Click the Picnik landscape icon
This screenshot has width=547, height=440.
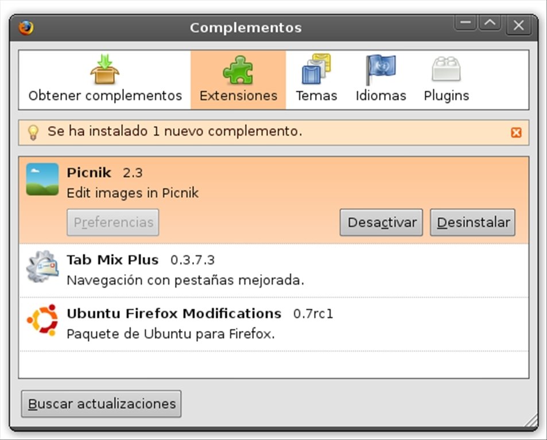click(42, 179)
